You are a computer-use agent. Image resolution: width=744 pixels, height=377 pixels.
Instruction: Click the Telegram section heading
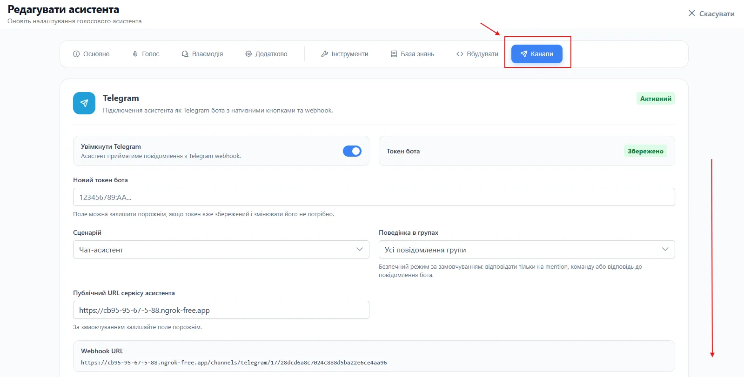(x=121, y=98)
